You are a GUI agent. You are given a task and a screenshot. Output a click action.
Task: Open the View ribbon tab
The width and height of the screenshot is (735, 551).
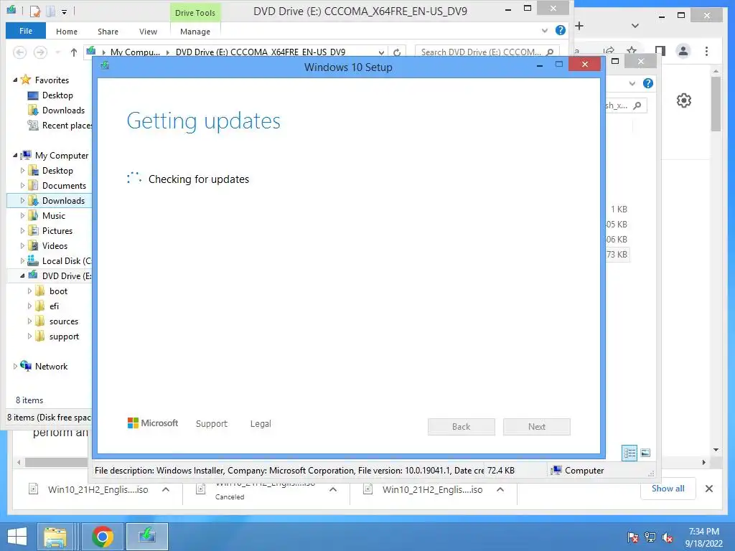tap(148, 32)
